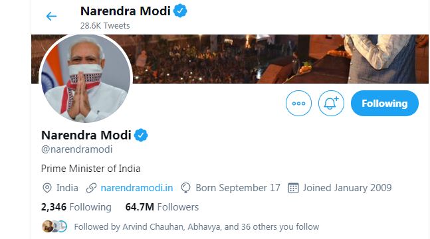This screenshot has height=239, width=430.
Task: Click the location pin icon
Action: (47, 188)
